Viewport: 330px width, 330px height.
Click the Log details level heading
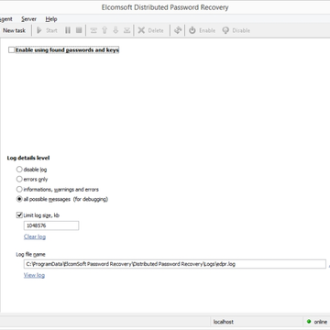28,158
